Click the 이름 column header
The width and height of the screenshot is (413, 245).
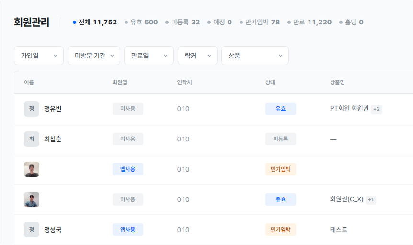29,82
